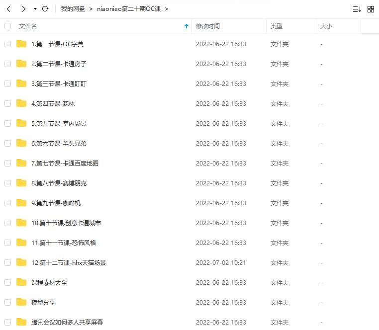The height and width of the screenshot is (330, 379).
Task: Toggle the select-all checkbox in header
Action: [7, 26]
